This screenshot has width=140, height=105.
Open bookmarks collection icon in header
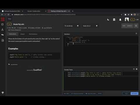[x=114, y=20]
